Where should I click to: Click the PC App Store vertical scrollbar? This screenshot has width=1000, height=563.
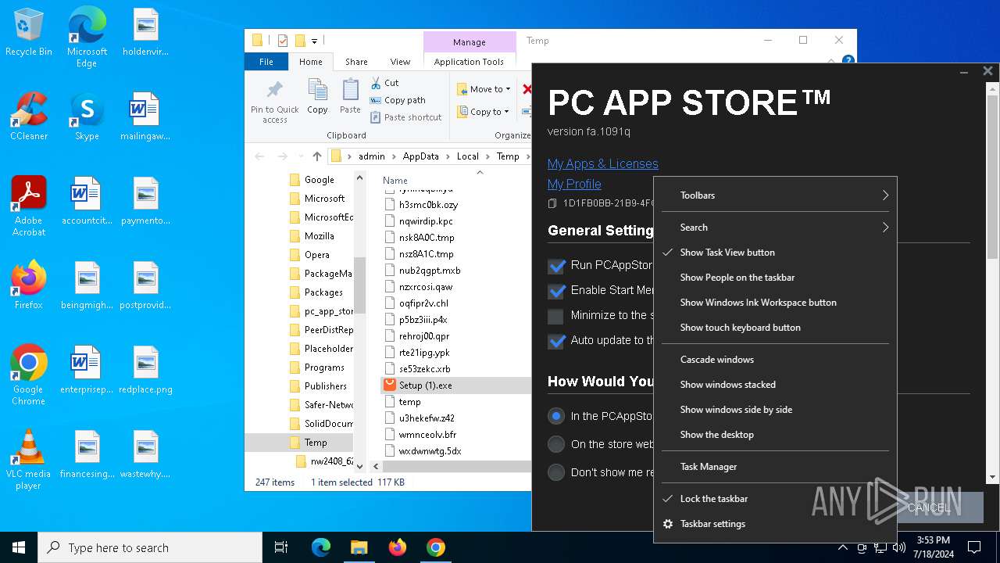coord(993,176)
